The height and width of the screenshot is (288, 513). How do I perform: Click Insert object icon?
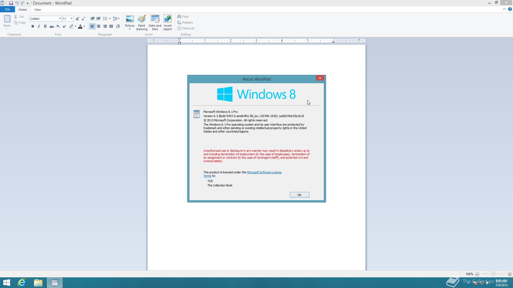168,23
